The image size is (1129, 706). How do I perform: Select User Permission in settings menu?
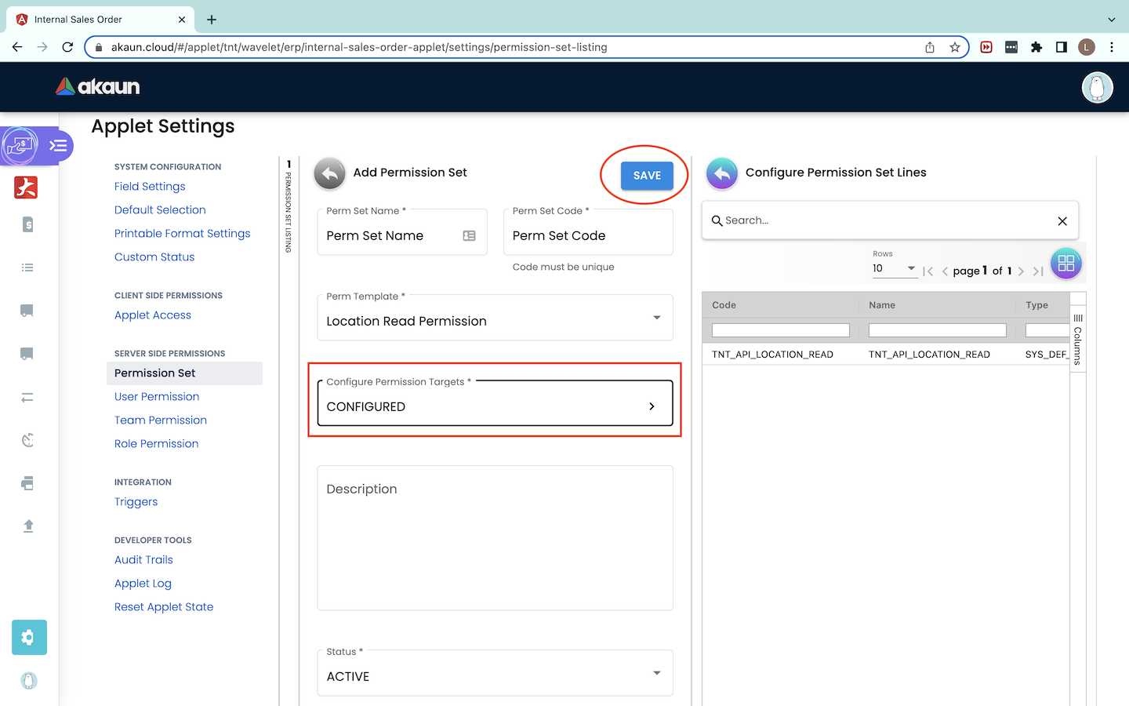click(157, 397)
